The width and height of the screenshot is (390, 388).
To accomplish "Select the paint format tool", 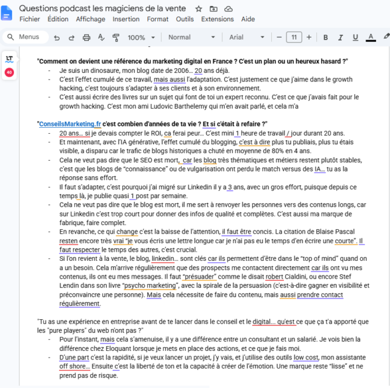I will [x=116, y=38].
